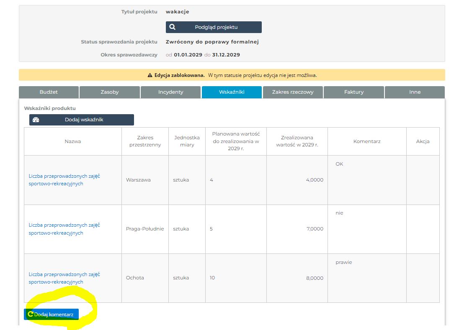Image resolution: width=472 pixels, height=330 pixels.
Task: Click the comment cell containing "prawie"
Action: click(366, 278)
